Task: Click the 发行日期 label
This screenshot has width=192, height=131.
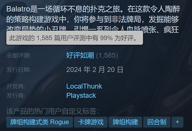Action: (19, 70)
